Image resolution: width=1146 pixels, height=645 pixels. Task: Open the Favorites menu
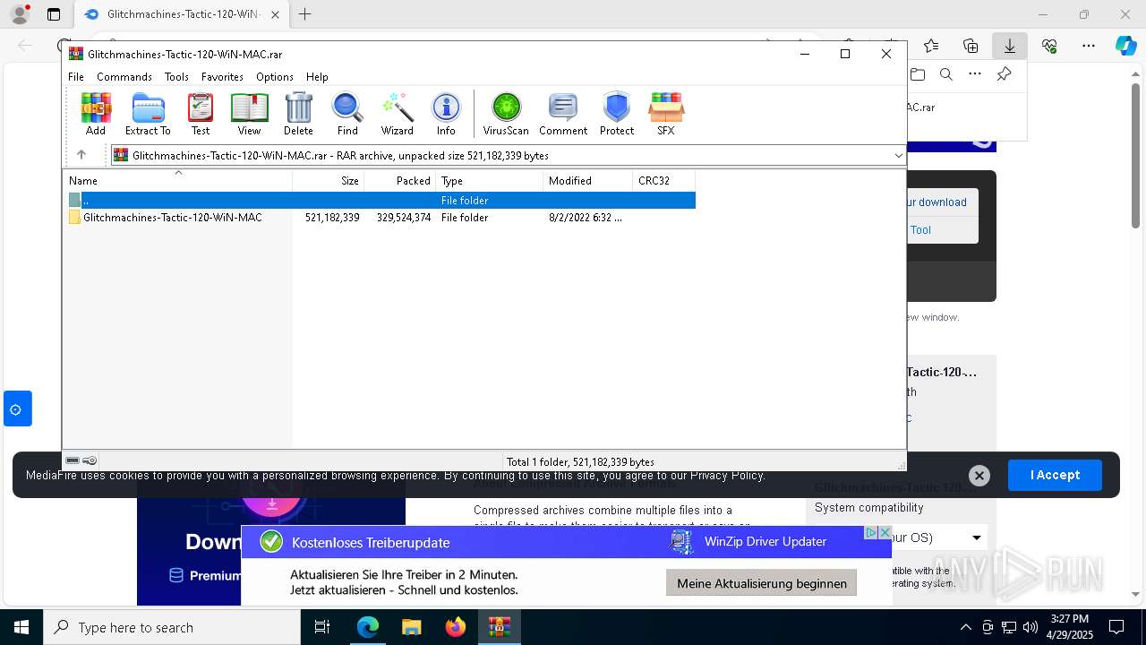coord(222,77)
